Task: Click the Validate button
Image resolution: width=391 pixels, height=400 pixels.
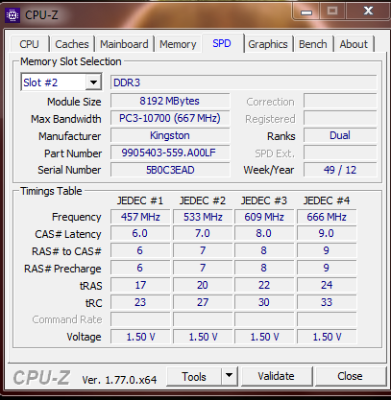Action: pyautogui.click(x=276, y=376)
